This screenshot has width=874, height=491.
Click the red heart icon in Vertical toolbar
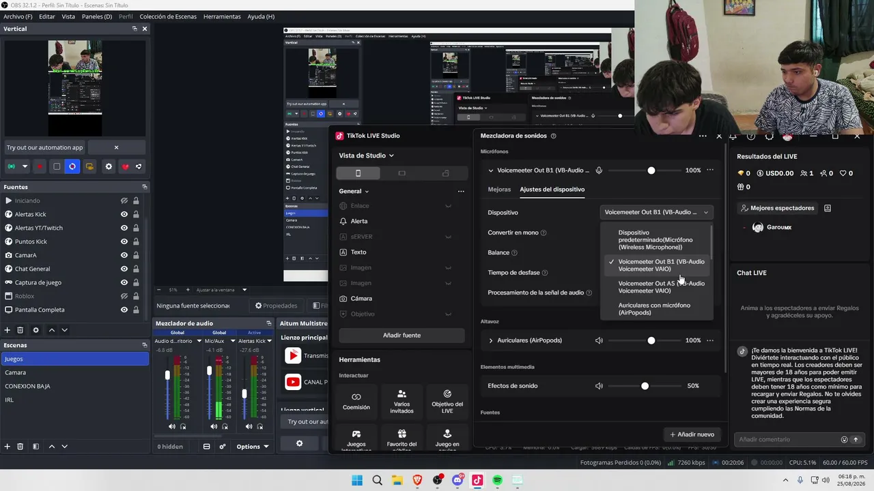point(125,166)
